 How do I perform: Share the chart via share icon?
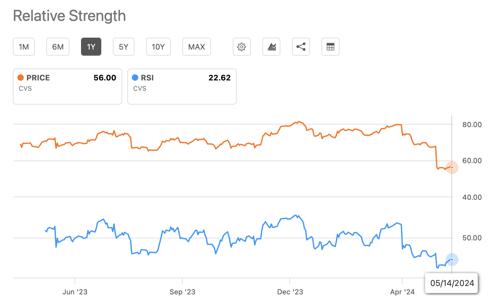(x=301, y=47)
